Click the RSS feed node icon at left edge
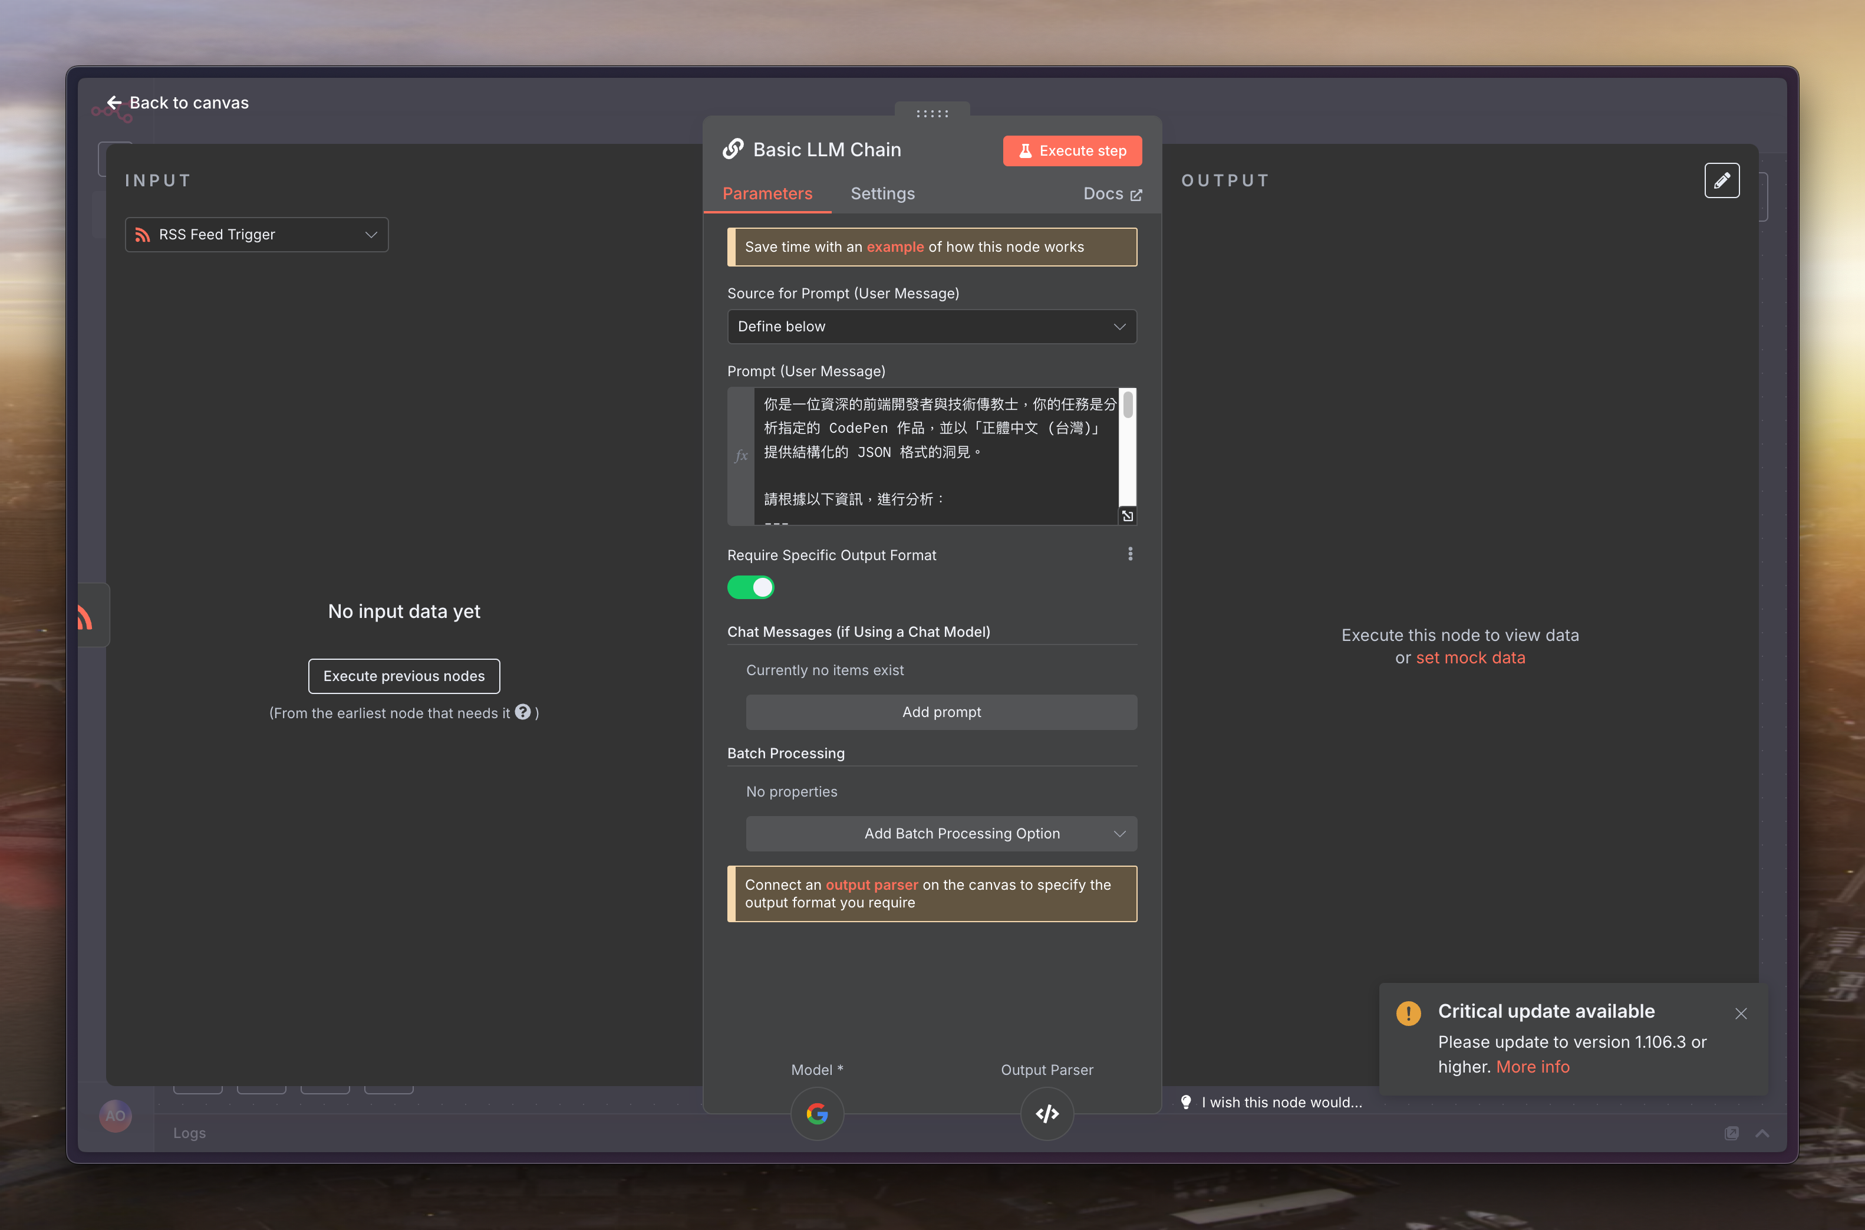 [x=85, y=617]
